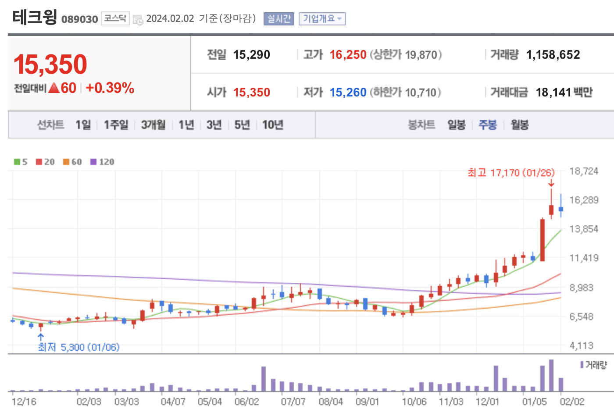This screenshot has height=413, width=614.
Task: Click the 02/02 date axis label
Action: (572, 402)
